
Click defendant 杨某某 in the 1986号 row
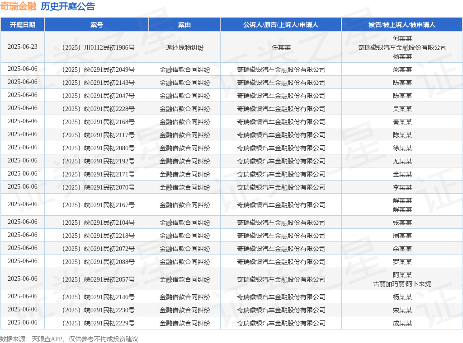pyautogui.click(x=402, y=56)
